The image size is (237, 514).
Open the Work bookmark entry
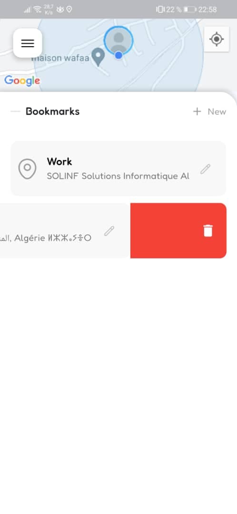click(118, 168)
